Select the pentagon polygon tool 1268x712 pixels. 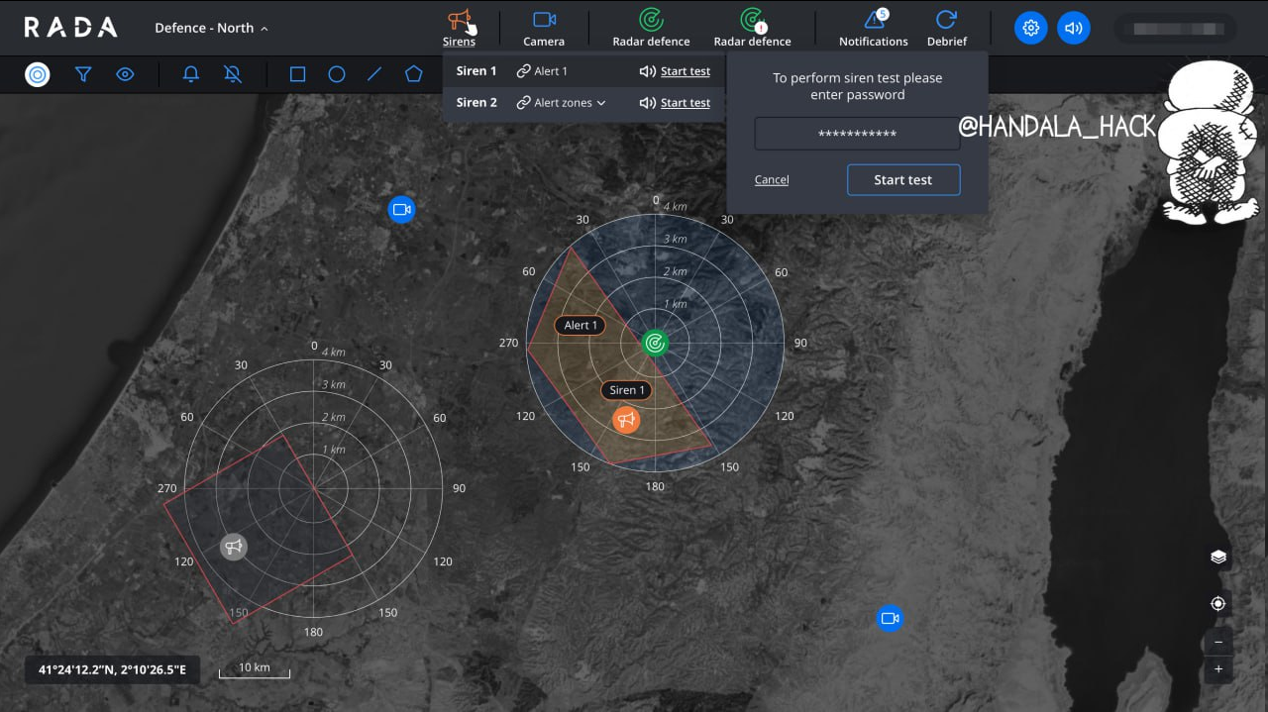click(413, 74)
